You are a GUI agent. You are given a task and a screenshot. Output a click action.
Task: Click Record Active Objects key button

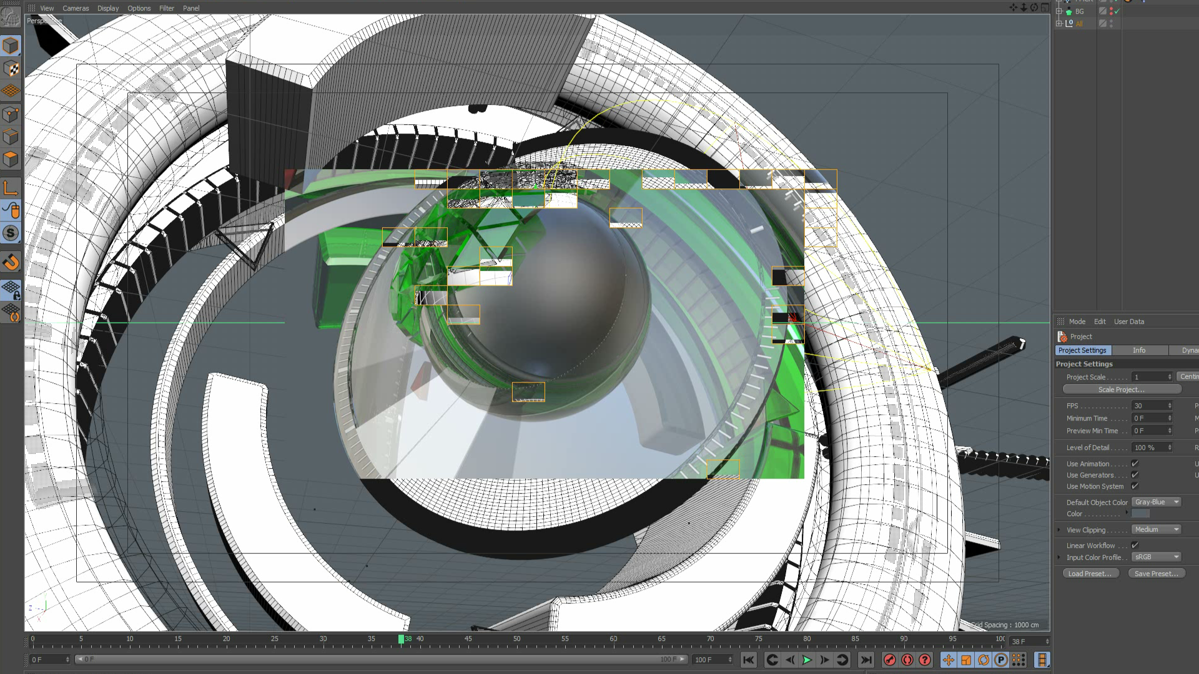(x=890, y=660)
